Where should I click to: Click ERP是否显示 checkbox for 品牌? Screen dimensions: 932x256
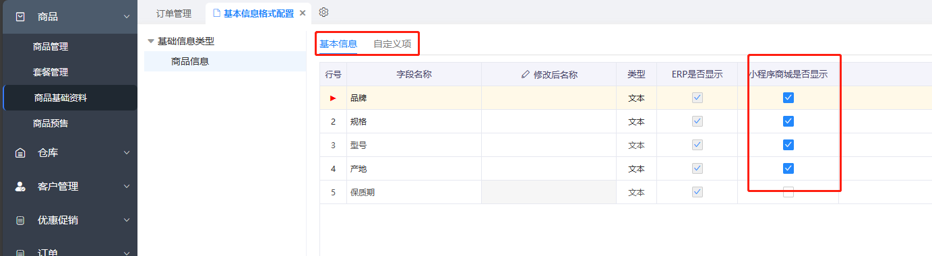697,98
